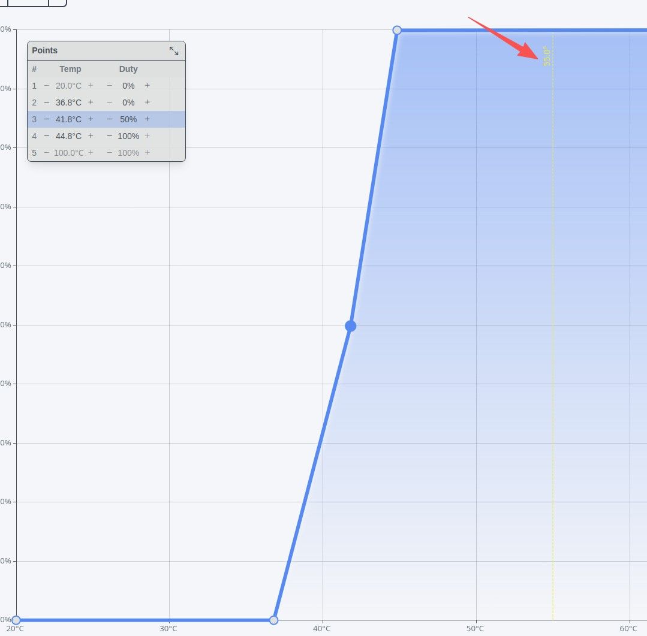
Task: Select the filled 50% curve point
Action: (x=350, y=326)
